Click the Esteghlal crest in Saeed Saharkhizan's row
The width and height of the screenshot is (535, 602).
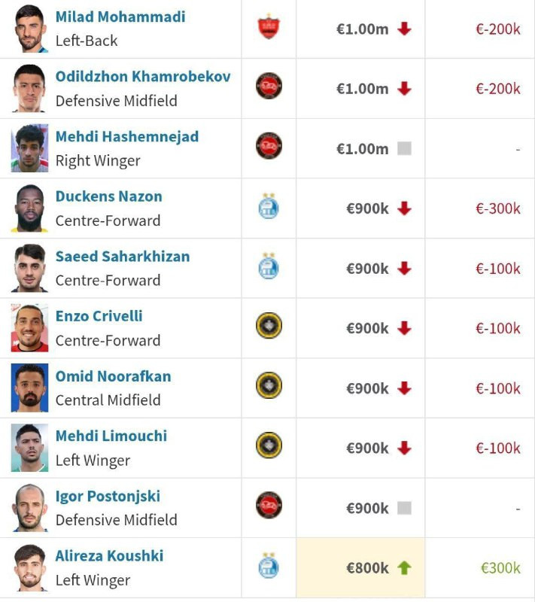(269, 266)
